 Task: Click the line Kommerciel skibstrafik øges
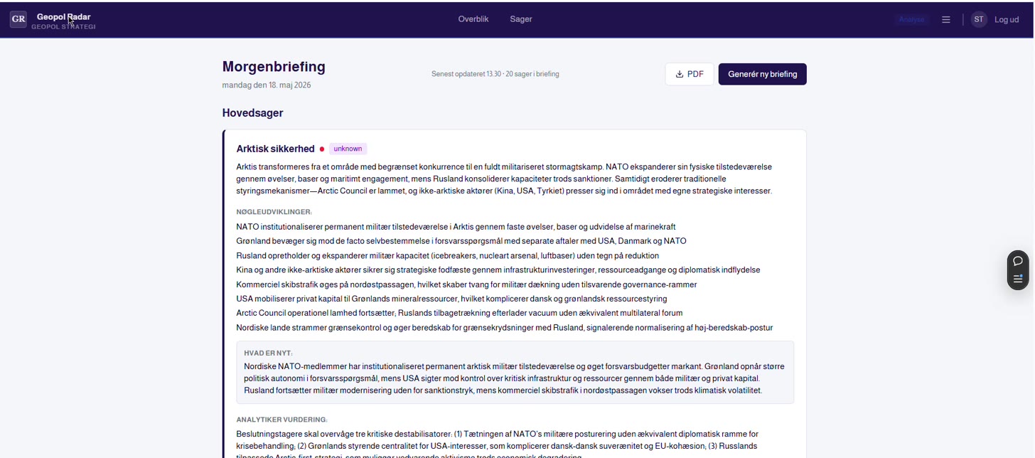[466, 284]
